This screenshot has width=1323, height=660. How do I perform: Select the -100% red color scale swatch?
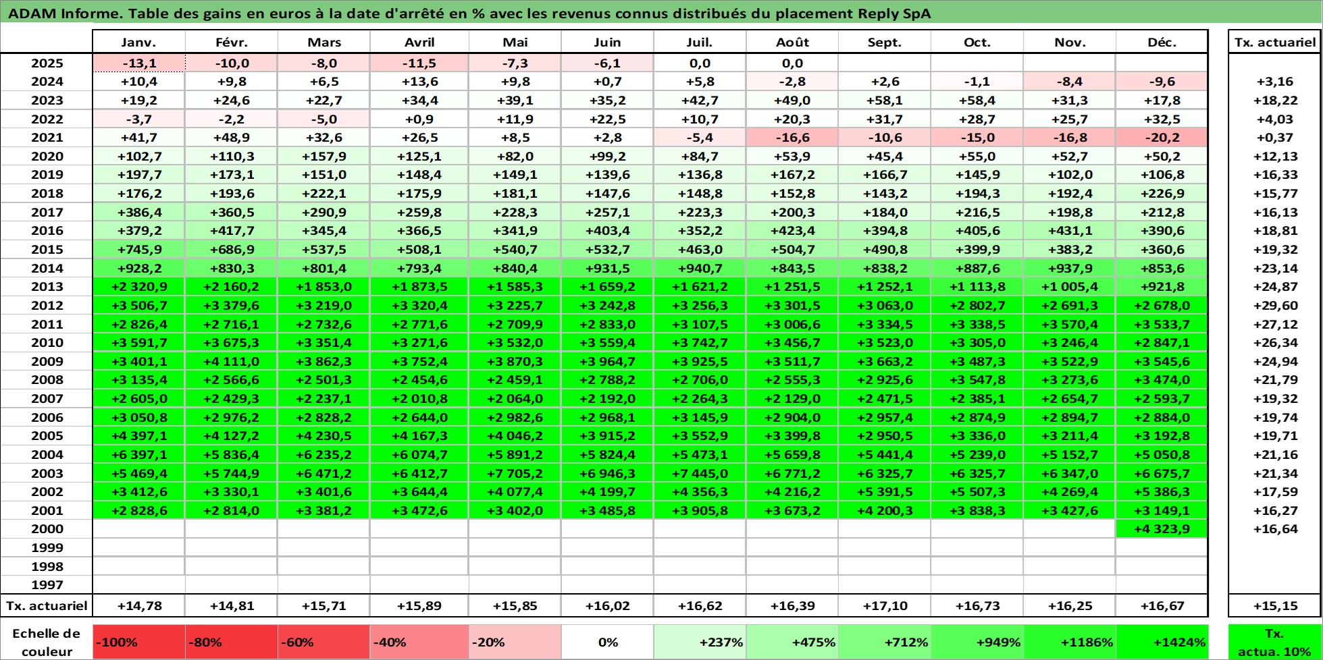click(138, 642)
